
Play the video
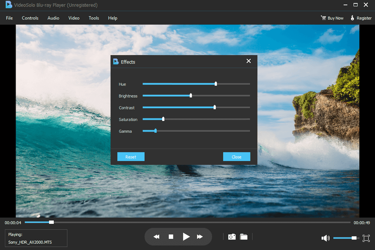click(x=186, y=236)
